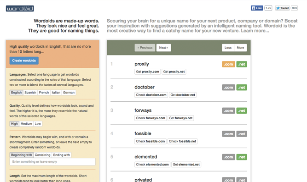Choose the Ending with pattern option
Screen dimensions: 307x182
(62, 155)
